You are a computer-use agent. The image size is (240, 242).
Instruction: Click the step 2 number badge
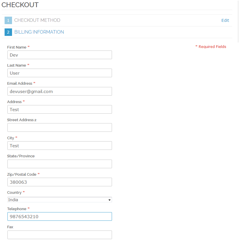[8, 32]
